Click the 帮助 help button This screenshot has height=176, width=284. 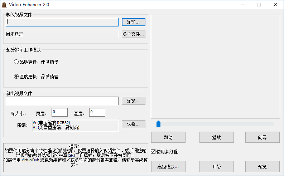click(168, 137)
